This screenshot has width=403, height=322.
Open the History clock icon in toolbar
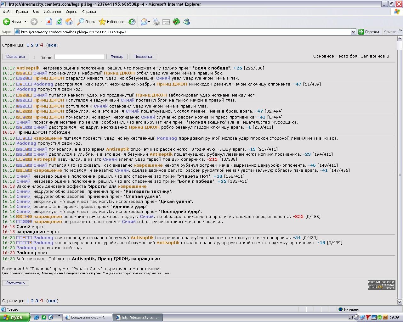(132, 22)
